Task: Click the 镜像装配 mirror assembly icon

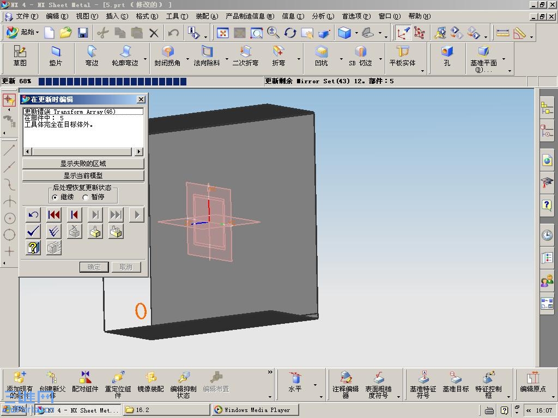Action: click(x=150, y=382)
